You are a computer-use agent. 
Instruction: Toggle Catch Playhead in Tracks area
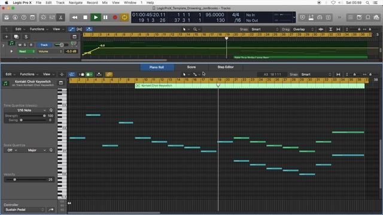pos(89,29)
